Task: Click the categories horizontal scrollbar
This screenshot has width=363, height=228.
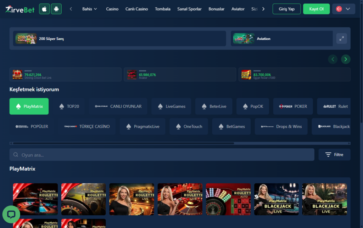Action: pyautogui.click(x=123, y=143)
